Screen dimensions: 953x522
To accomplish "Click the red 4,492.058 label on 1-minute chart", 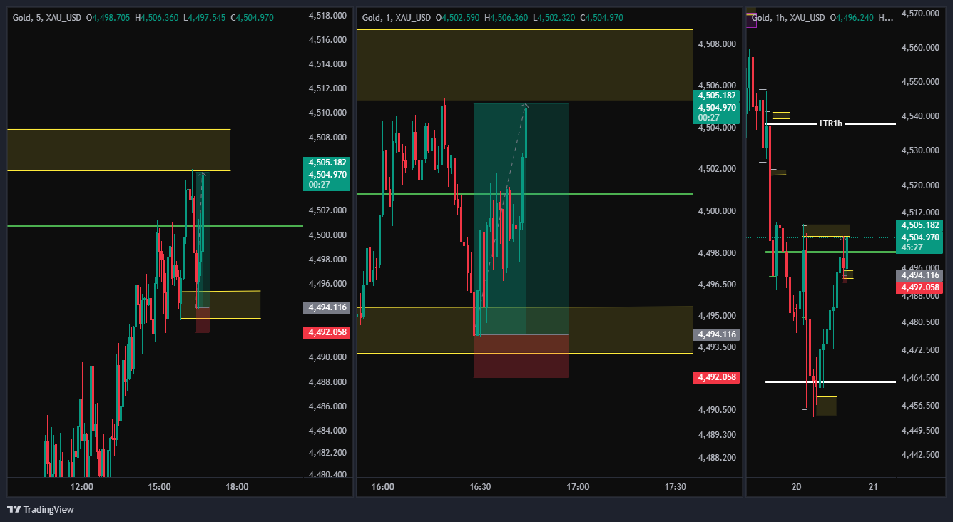I will (715, 377).
